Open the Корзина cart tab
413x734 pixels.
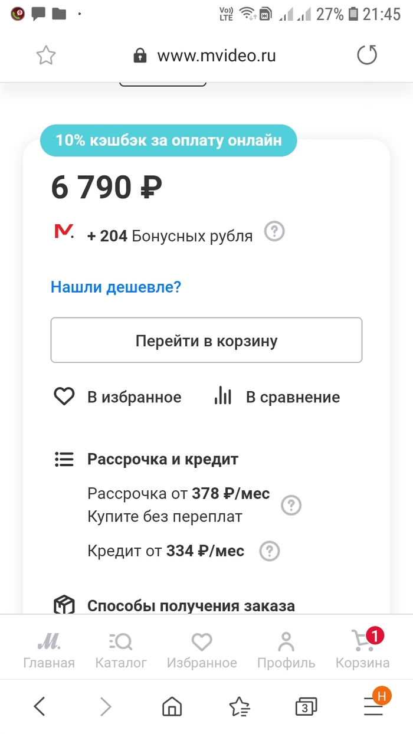[x=363, y=648]
